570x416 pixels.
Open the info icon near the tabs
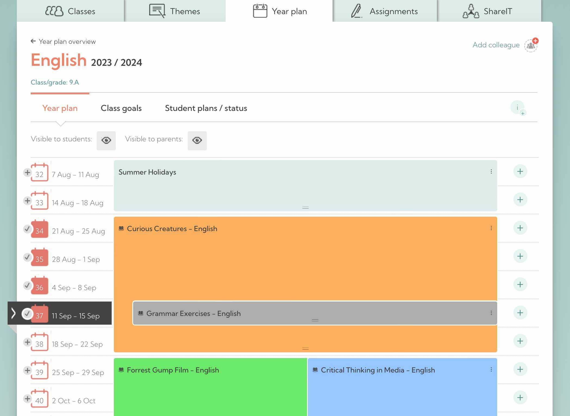coord(517,108)
